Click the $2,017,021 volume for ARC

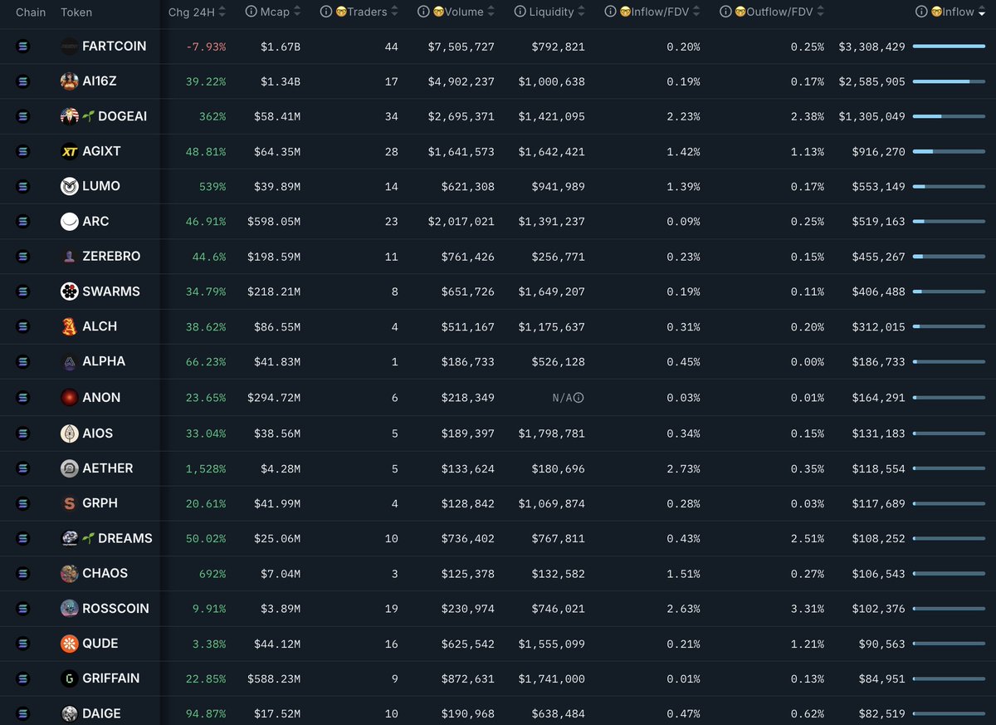[x=461, y=222]
